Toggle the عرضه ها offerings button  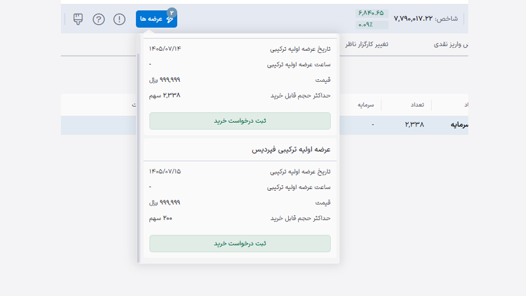(156, 19)
